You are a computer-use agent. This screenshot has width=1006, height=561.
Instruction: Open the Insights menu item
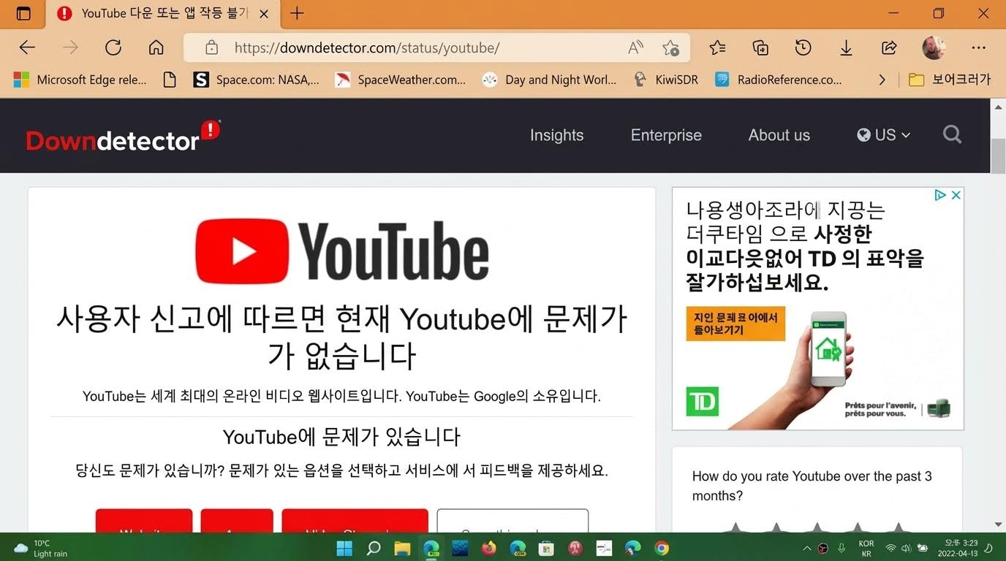pos(556,135)
